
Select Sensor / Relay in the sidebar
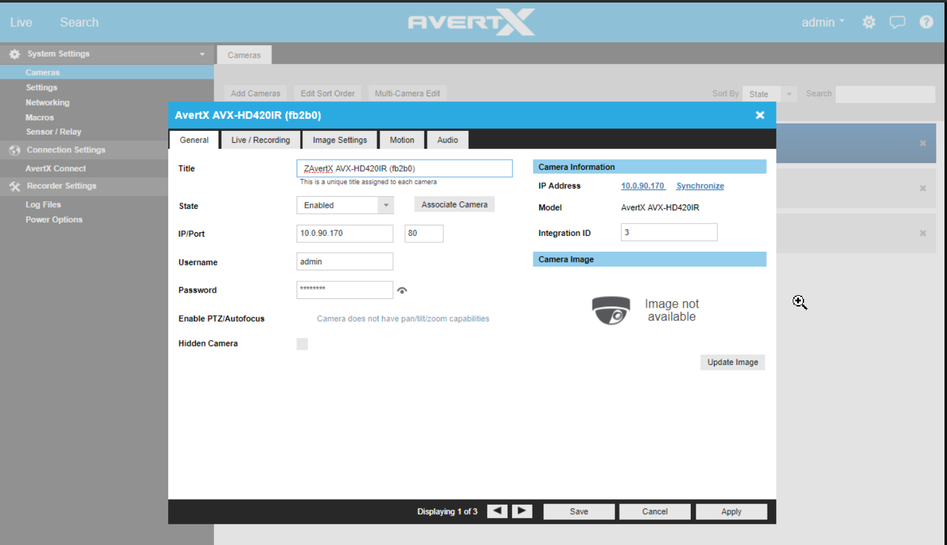54,132
